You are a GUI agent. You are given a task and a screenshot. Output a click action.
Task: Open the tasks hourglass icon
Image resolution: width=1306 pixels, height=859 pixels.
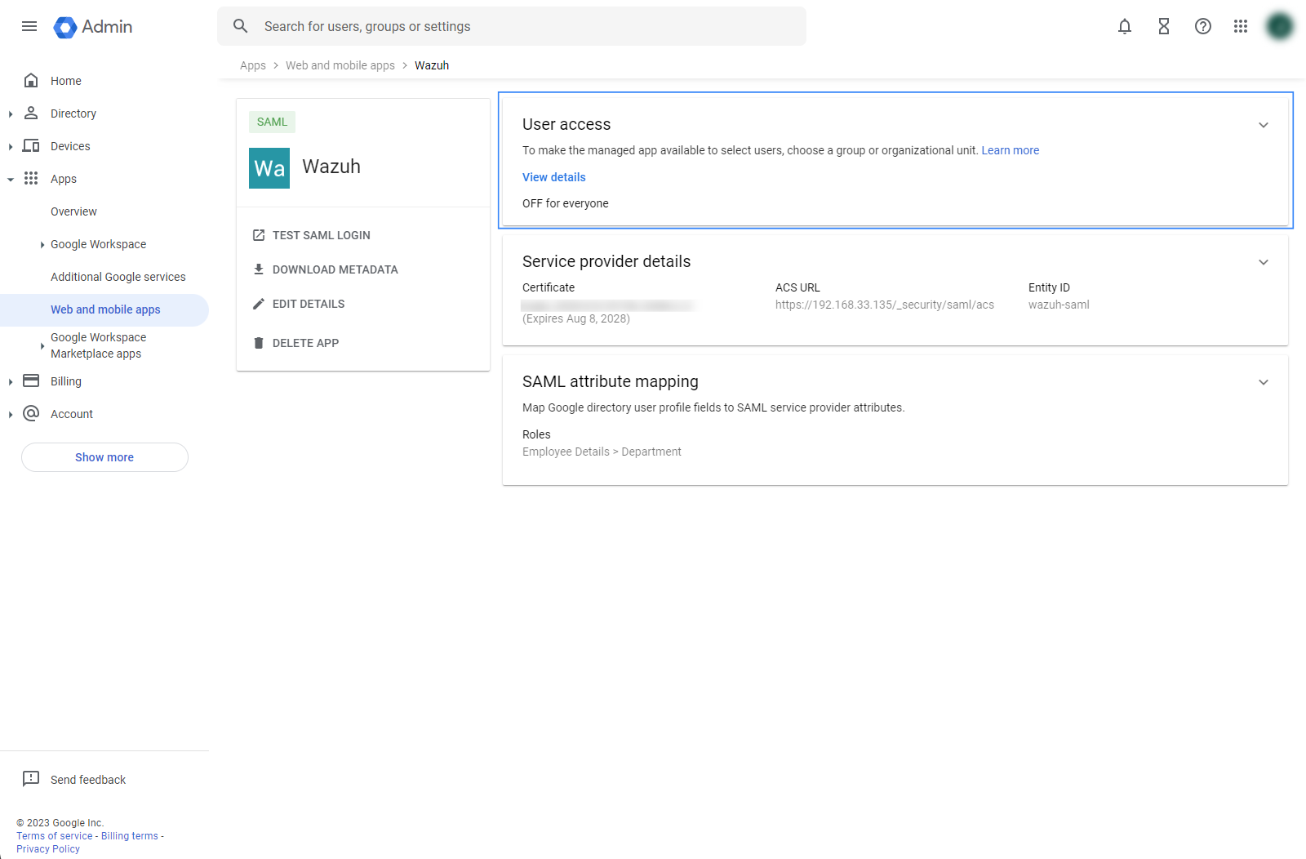pos(1164,26)
